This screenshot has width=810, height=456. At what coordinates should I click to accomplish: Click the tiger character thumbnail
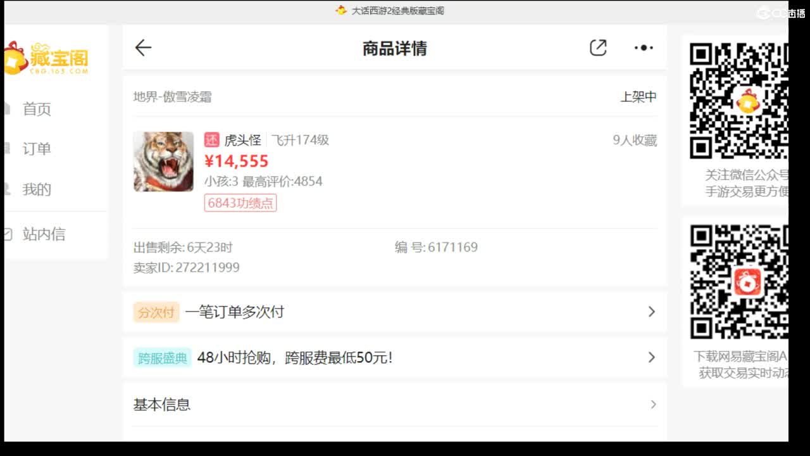[x=163, y=161]
